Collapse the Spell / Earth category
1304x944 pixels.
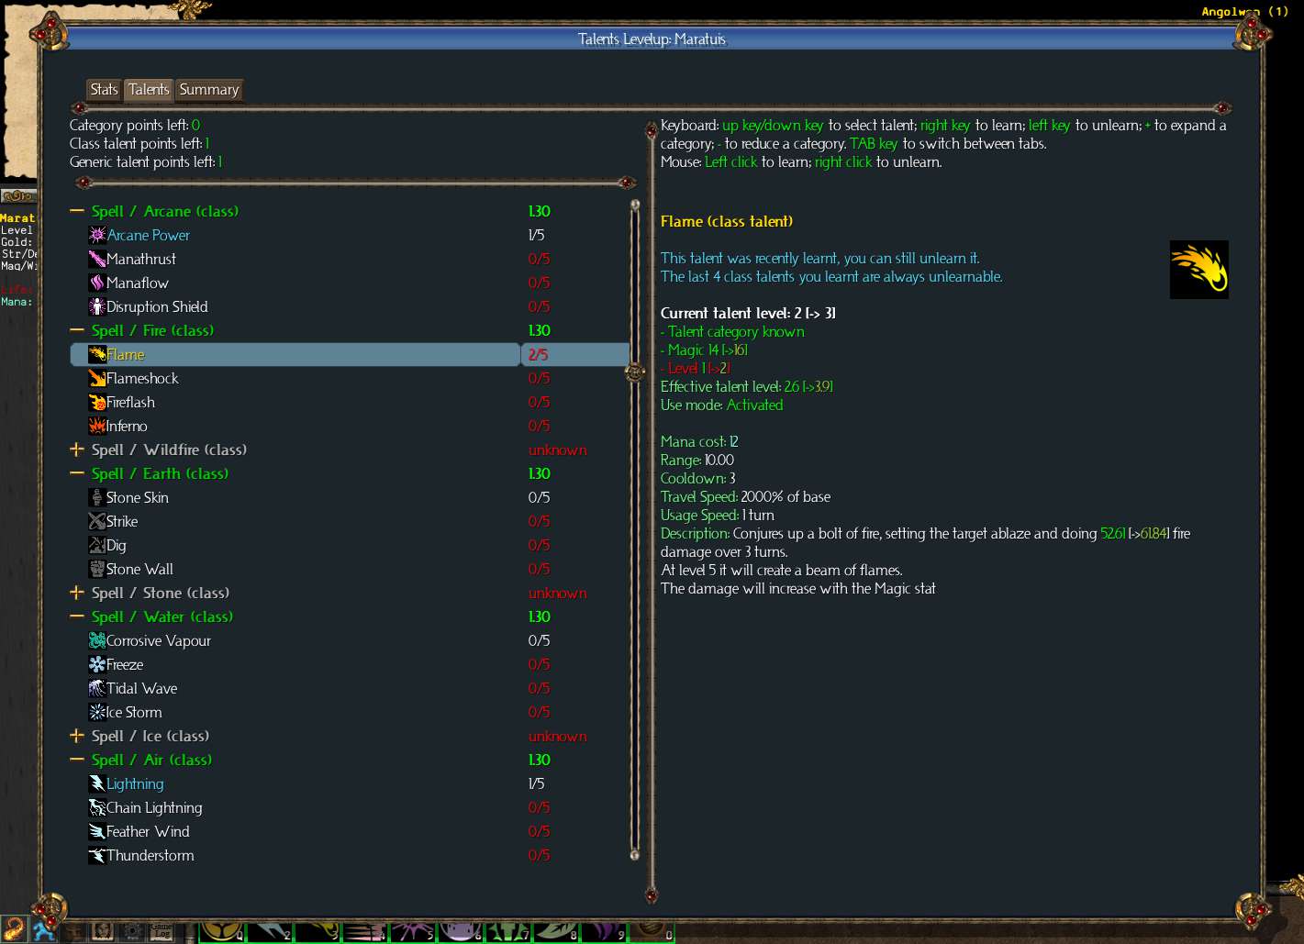coord(77,473)
